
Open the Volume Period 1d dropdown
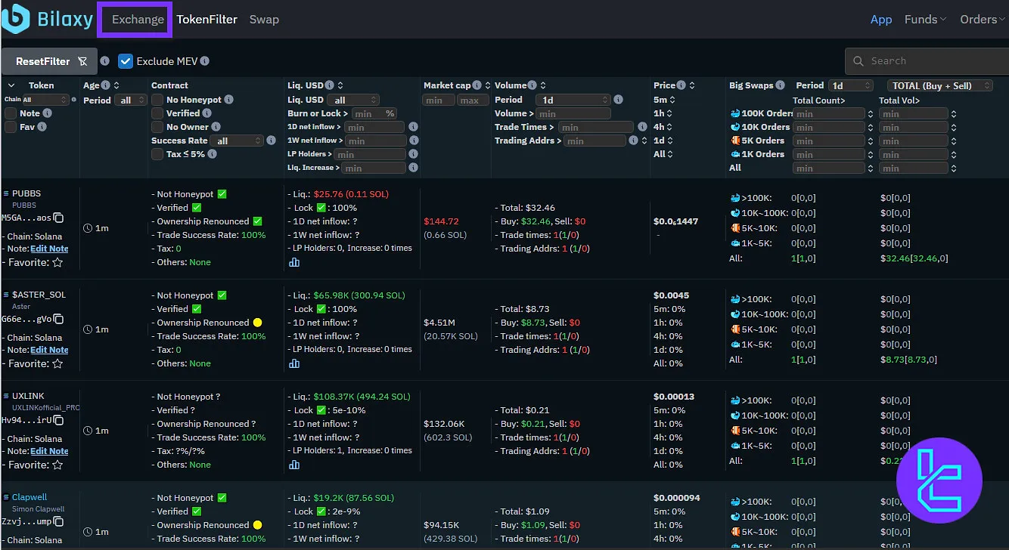pos(573,100)
